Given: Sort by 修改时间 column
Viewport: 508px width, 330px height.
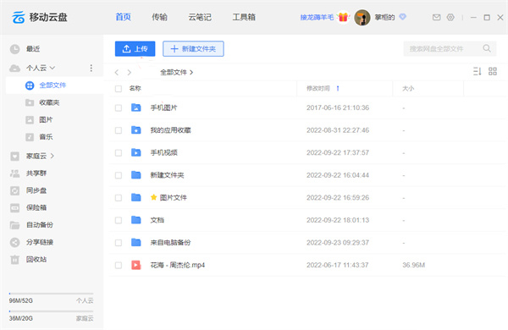Looking at the screenshot, I should coord(318,88).
